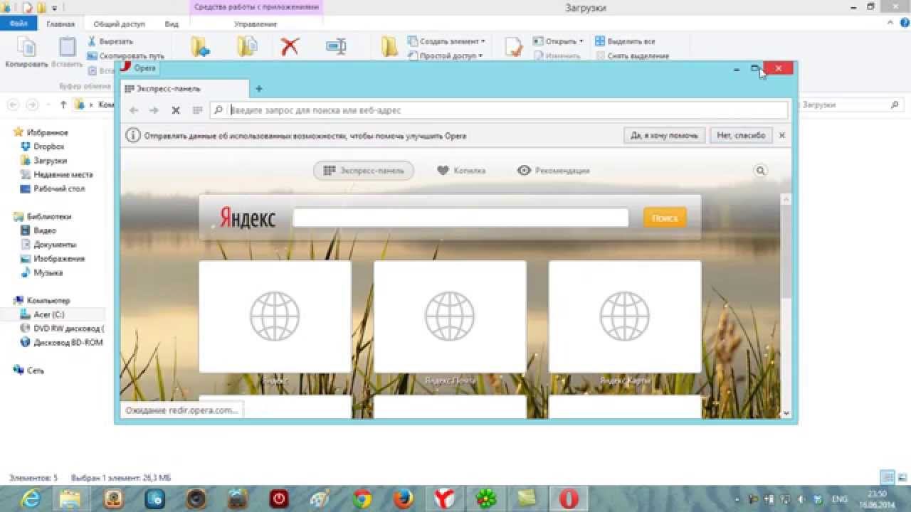This screenshot has width=911, height=512.
Task: Select Видео library in sidebar
Action: (x=38, y=230)
